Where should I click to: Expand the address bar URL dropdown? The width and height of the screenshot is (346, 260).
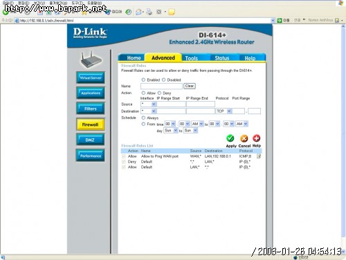pos(273,20)
